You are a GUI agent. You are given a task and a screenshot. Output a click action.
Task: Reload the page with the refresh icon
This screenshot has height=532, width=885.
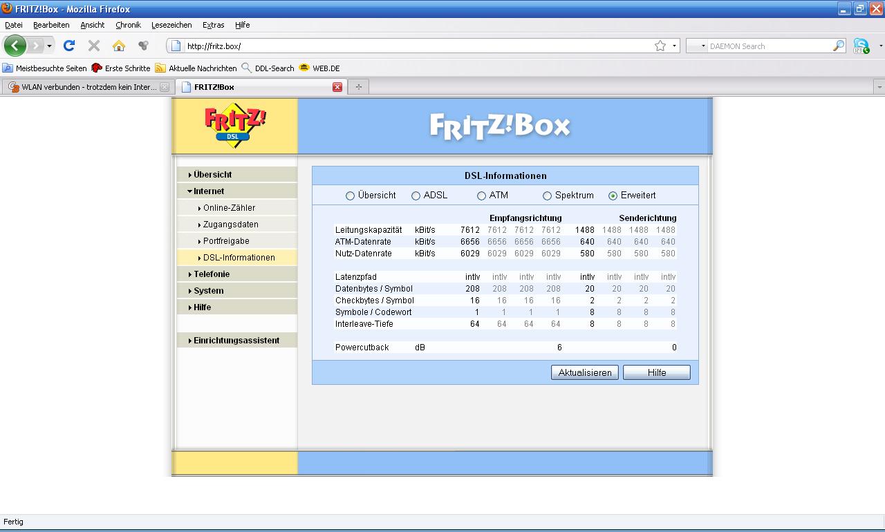tap(68, 46)
